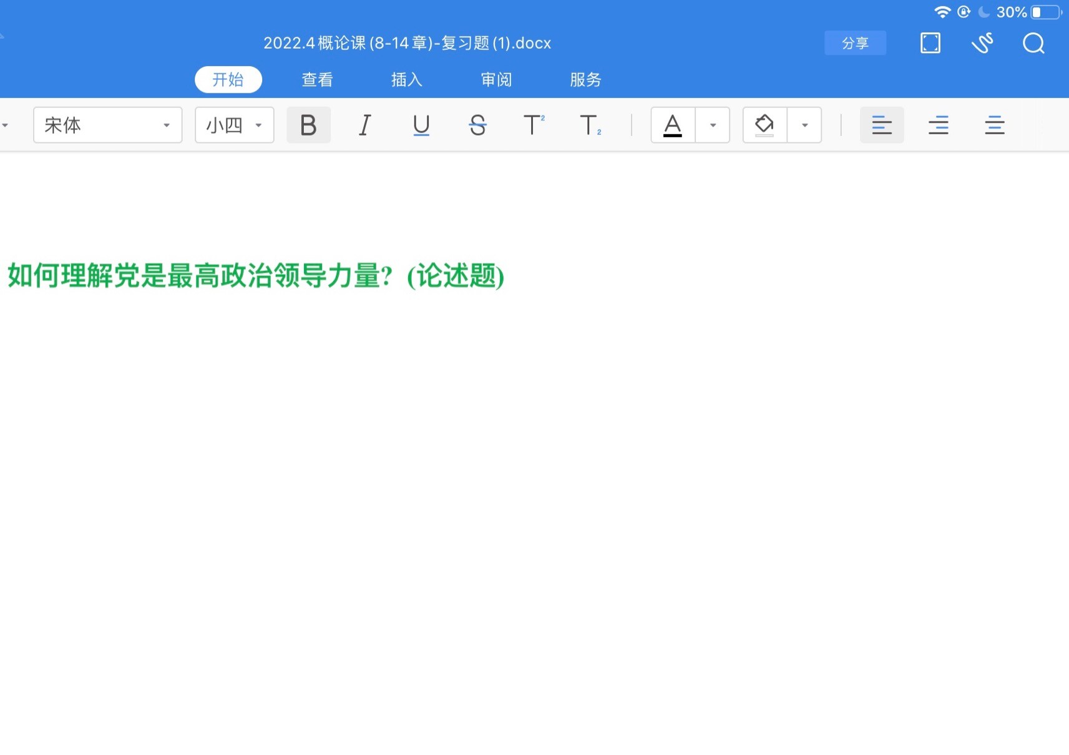The height and width of the screenshot is (755, 1069).
Task: Open the 小四 font size dropdown
Action: (x=234, y=125)
